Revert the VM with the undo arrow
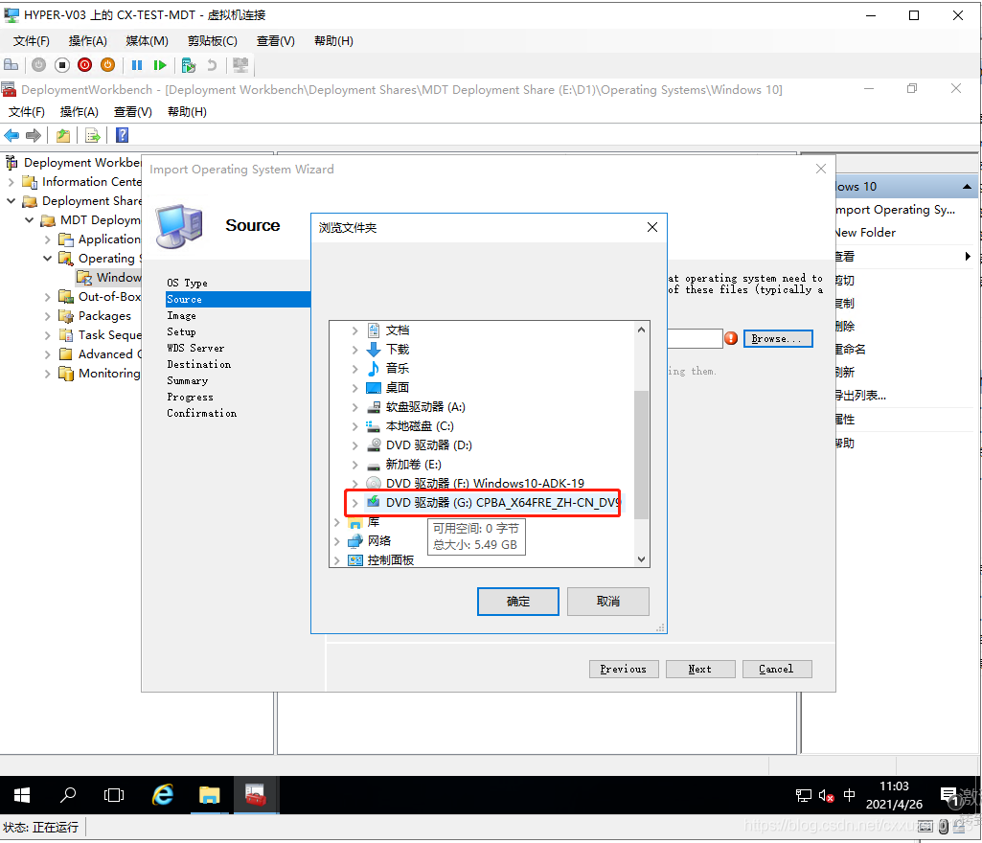 point(213,65)
